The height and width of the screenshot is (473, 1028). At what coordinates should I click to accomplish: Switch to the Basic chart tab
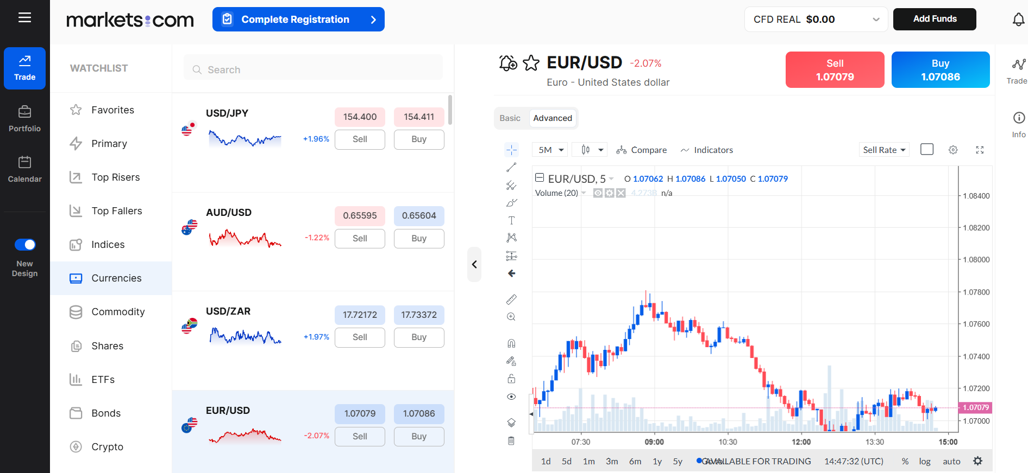coord(510,118)
